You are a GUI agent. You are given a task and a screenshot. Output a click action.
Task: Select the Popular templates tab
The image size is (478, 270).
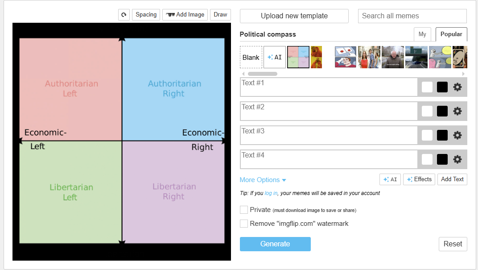[x=451, y=34]
